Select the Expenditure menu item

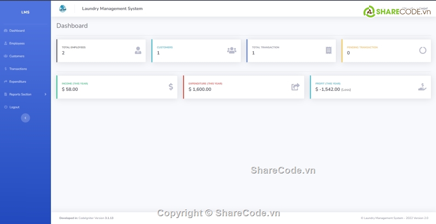25,82
